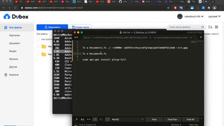Toggle case sensitive Aa search option
The height and width of the screenshot is (126, 224).
(x=83, y=119)
